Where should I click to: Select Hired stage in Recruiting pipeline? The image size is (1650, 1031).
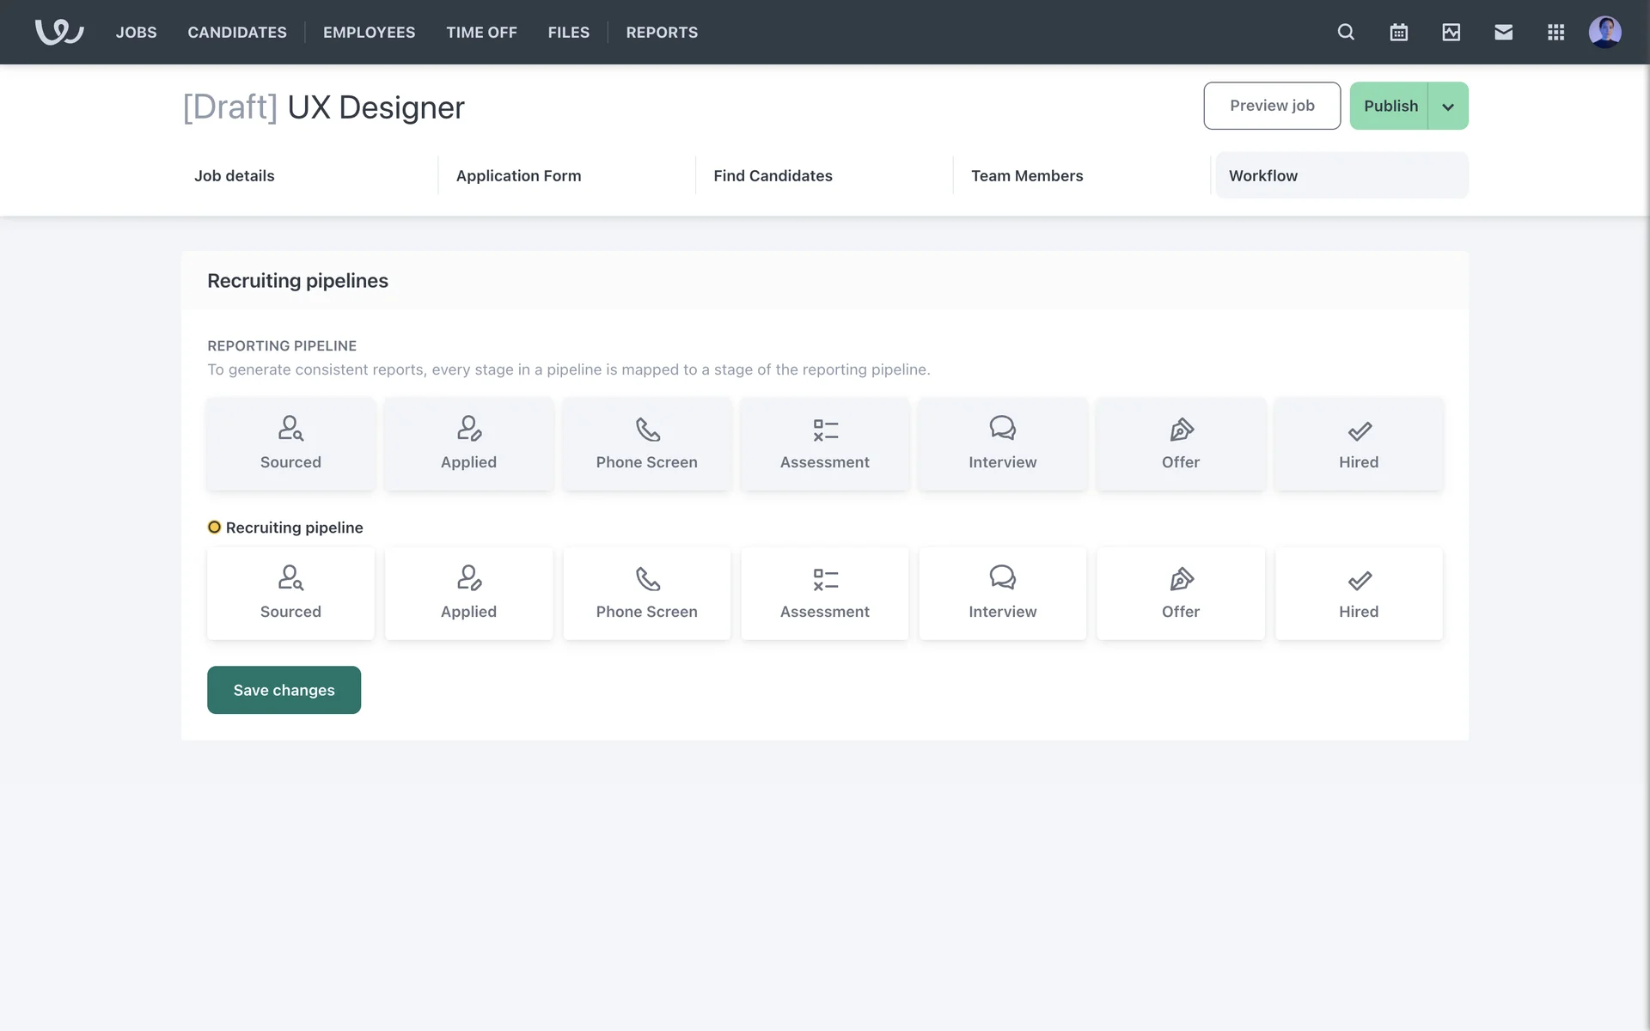click(1358, 594)
